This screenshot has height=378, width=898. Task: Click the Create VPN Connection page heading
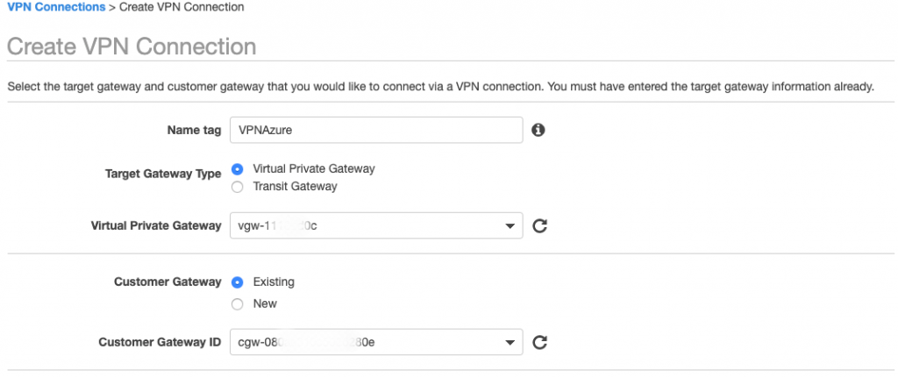[132, 46]
